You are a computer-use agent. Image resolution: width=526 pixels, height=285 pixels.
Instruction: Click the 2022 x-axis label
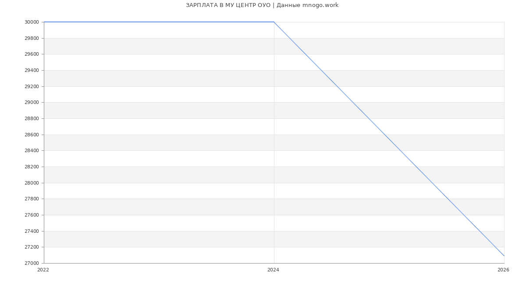point(43,270)
